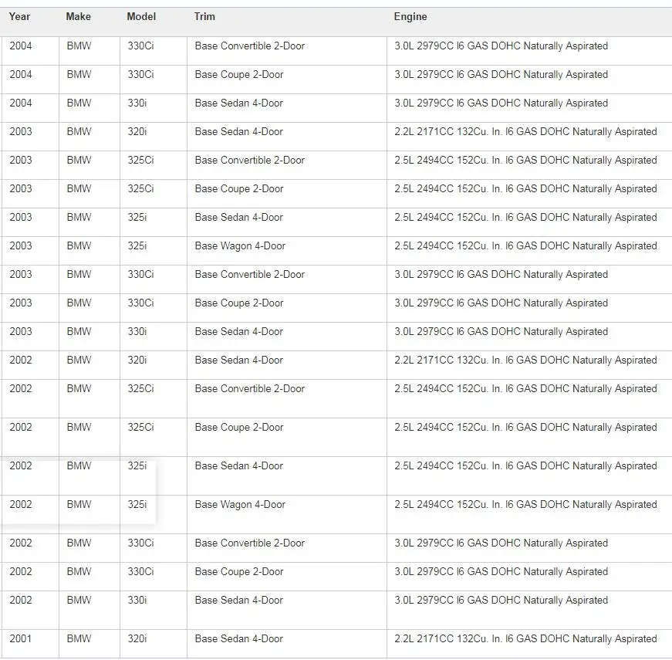Click 2002 330i 3.0L 2979CC engine cell

(529, 611)
